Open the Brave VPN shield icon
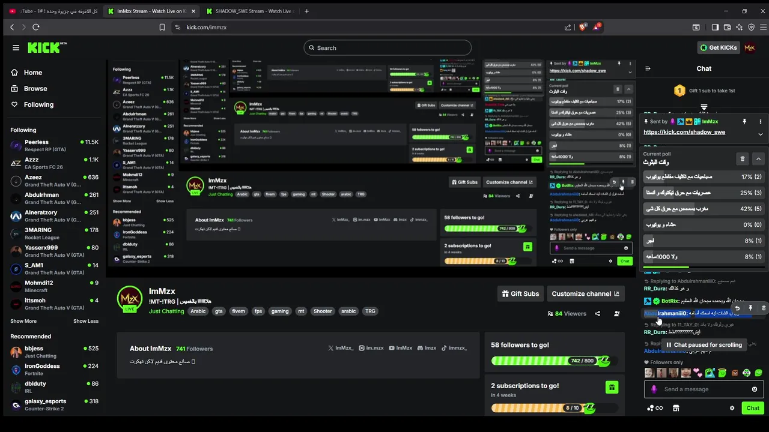Image resolution: width=769 pixels, height=432 pixels. (x=751, y=27)
